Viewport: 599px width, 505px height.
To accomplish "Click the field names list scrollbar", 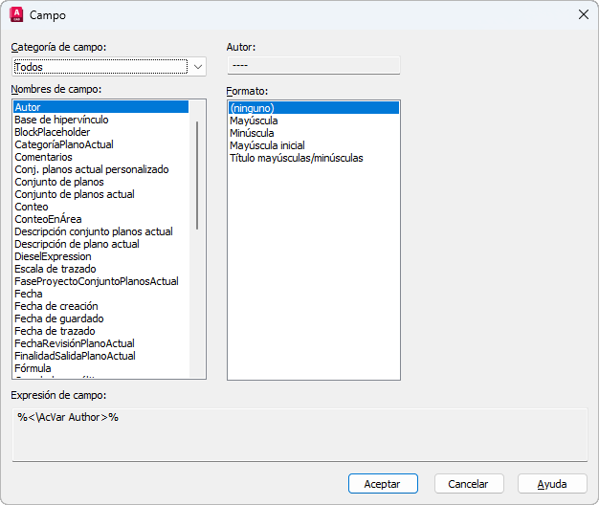I will [198, 174].
